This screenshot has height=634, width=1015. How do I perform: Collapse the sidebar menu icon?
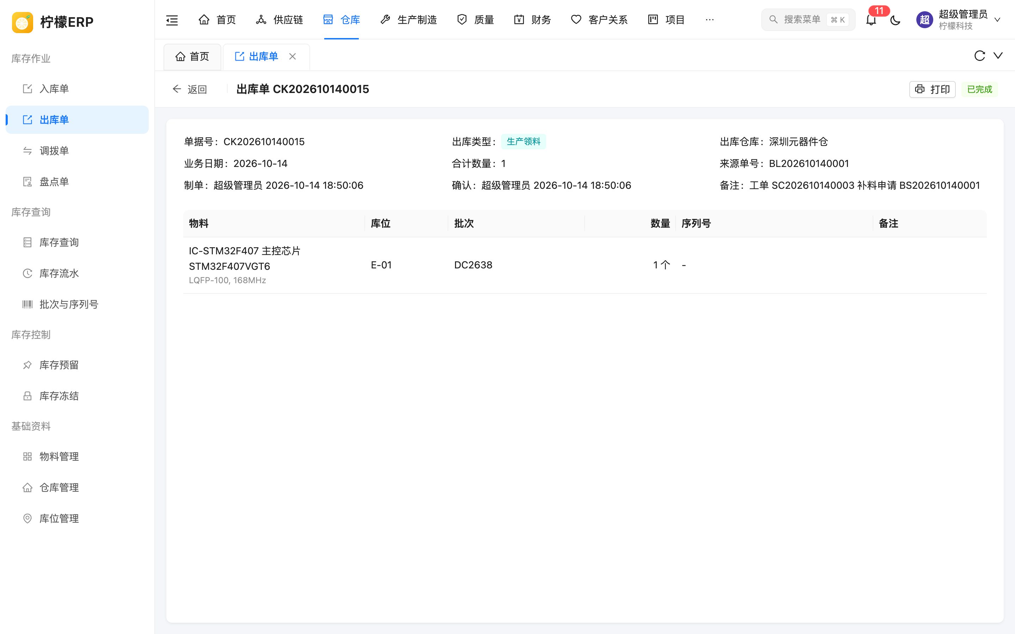pos(172,20)
